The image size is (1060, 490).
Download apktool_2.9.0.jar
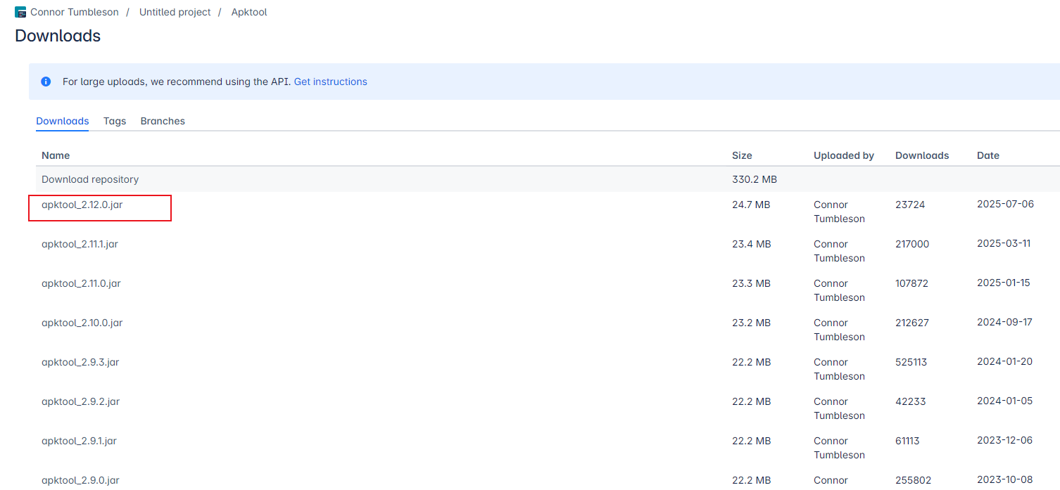click(80, 480)
